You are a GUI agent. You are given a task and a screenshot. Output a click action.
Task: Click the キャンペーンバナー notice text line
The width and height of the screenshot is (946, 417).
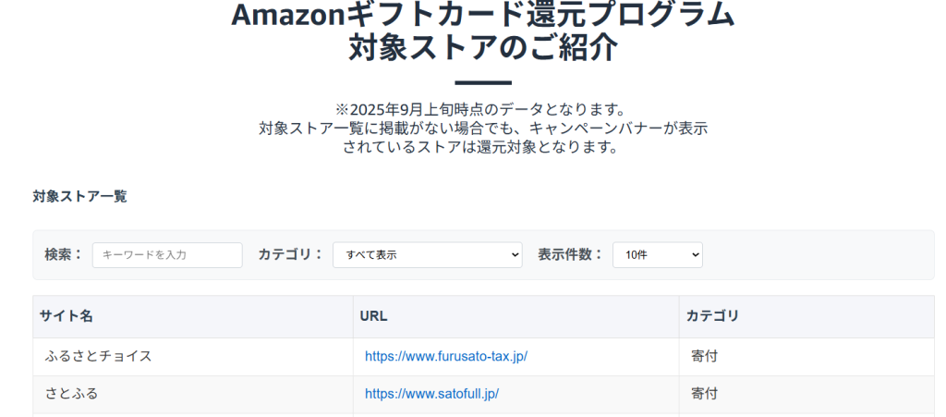(x=482, y=129)
